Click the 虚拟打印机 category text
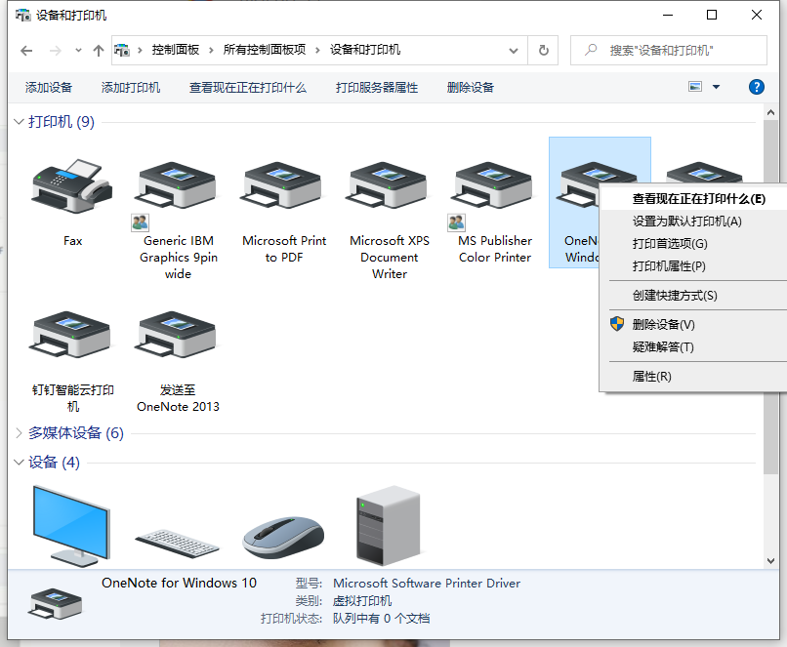This screenshot has height=647, width=787. coord(362,601)
